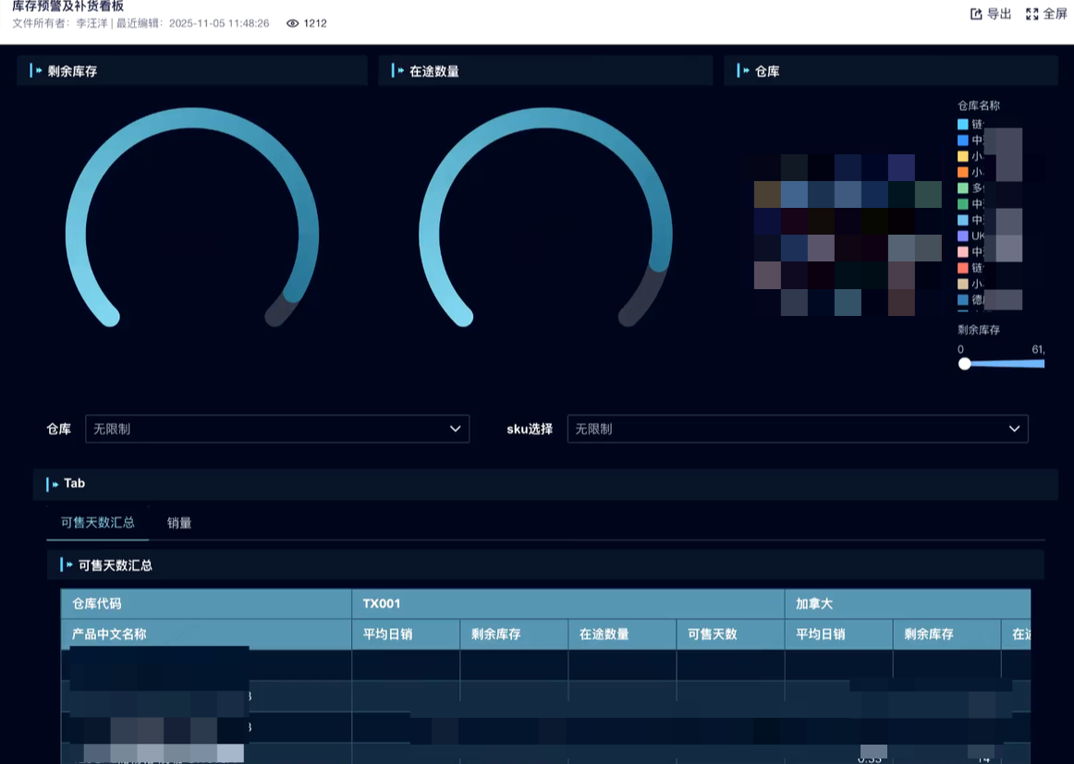
Task: Open the 仓库 filter dropdown
Action: tap(277, 429)
